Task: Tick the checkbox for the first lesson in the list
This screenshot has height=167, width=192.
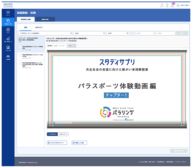Action: tap(20, 47)
